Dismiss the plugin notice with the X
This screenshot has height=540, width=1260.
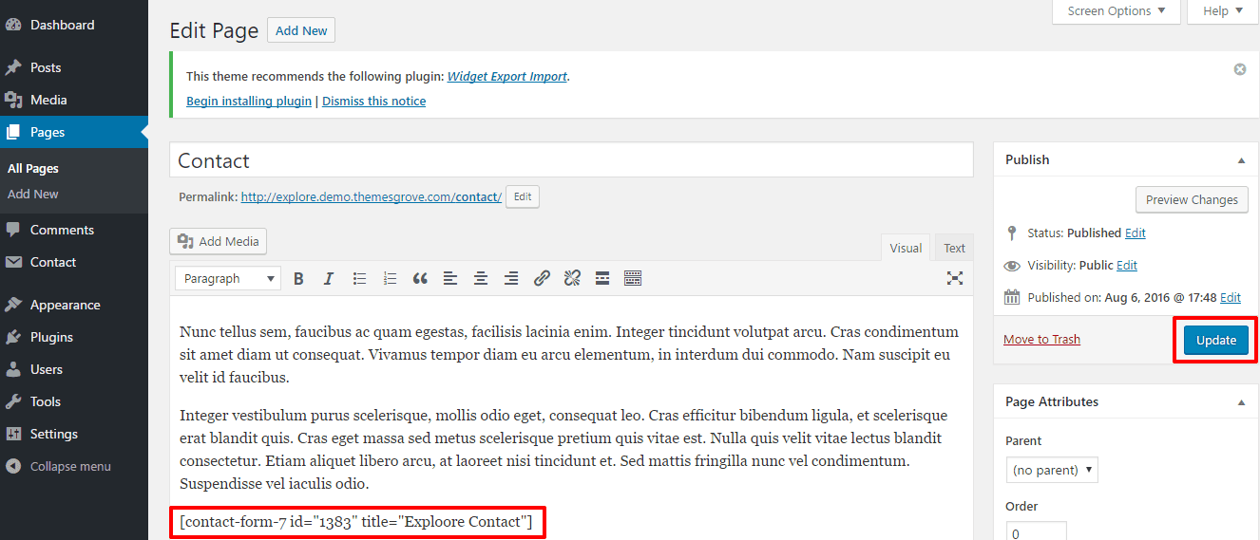tap(1239, 69)
